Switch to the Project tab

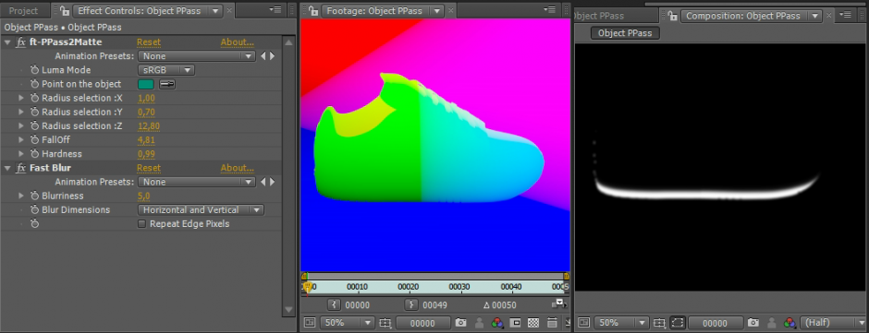click(23, 10)
